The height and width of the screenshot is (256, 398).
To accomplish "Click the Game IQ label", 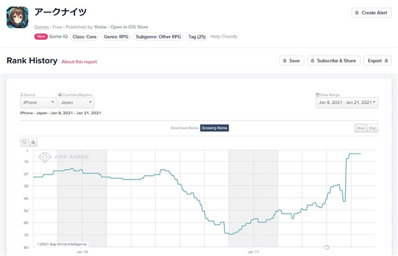I will click(x=58, y=37).
